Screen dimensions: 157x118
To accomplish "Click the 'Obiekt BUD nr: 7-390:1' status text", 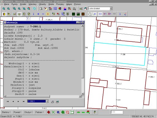I will (11, 116).
